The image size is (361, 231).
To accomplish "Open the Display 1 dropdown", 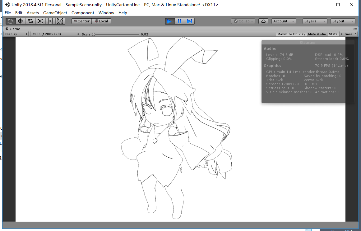I will pyautogui.click(x=16, y=34).
